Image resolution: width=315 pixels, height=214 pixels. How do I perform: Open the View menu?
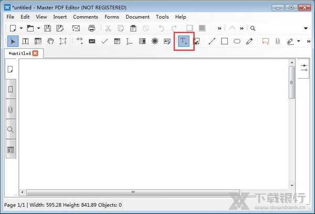coord(41,17)
